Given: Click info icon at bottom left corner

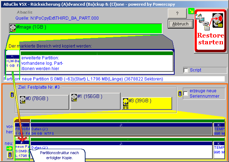Looking at the screenshot, I should (10, 156).
